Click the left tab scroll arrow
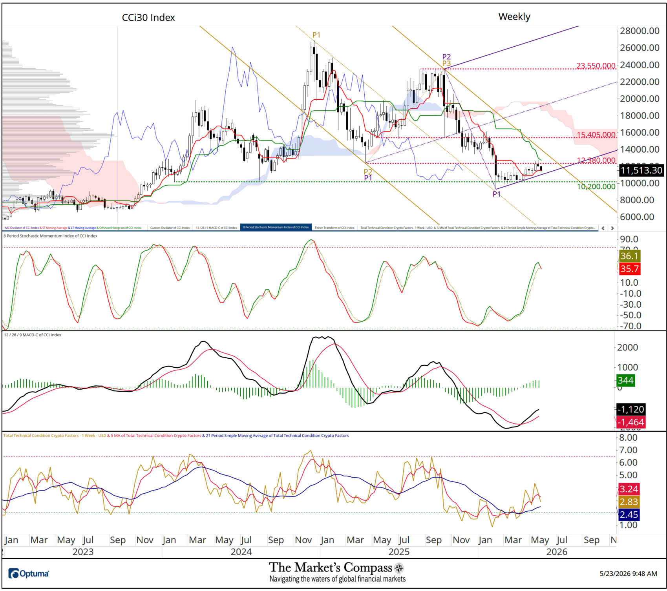This screenshot has height=591, width=667. [603, 228]
